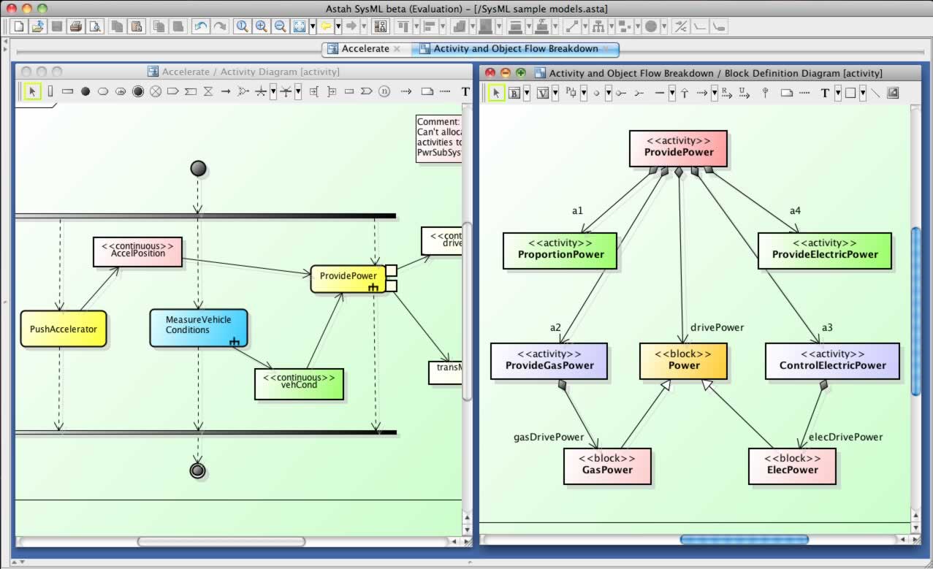Zoom out of the diagram
Image resolution: width=933 pixels, height=569 pixels.
point(280,27)
